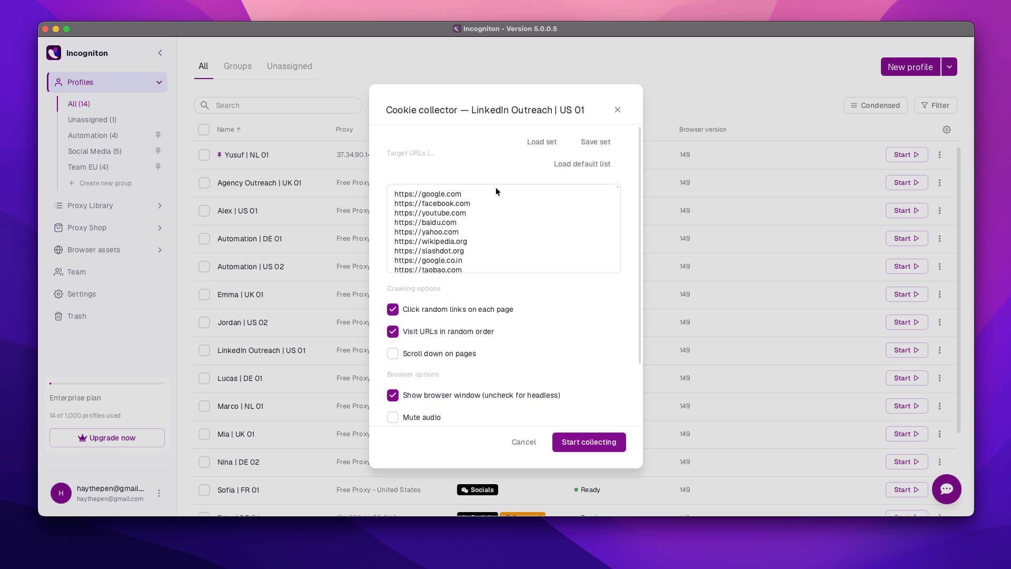Open the live chat support bubble
The height and width of the screenshot is (569, 1011).
pyautogui.click(x=946, y=489)
